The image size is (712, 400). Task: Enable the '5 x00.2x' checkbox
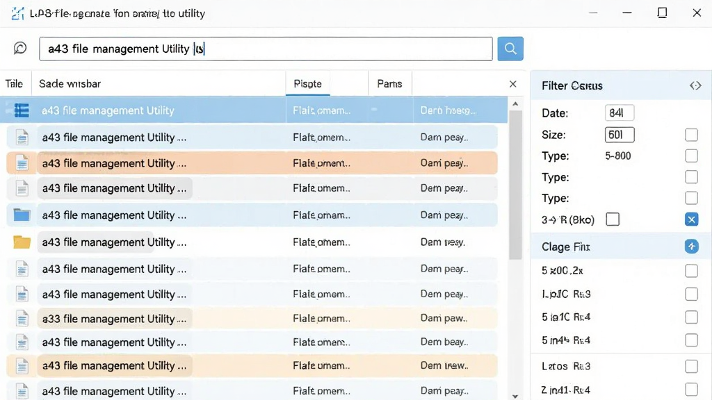click(691, 271)
